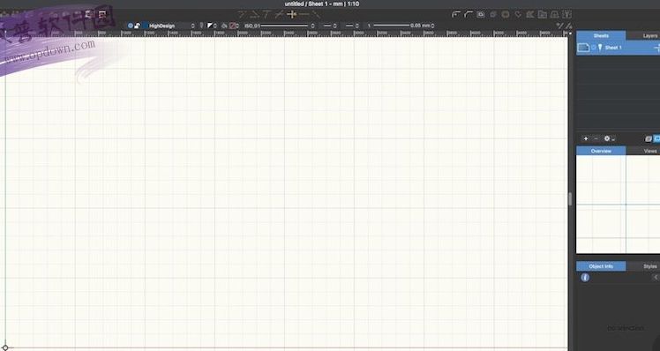Image resolution: width=660 pixels, height=351 pixels.
Task: Toggle the Sheet 1 visibility circle
Action: point(594,48)
